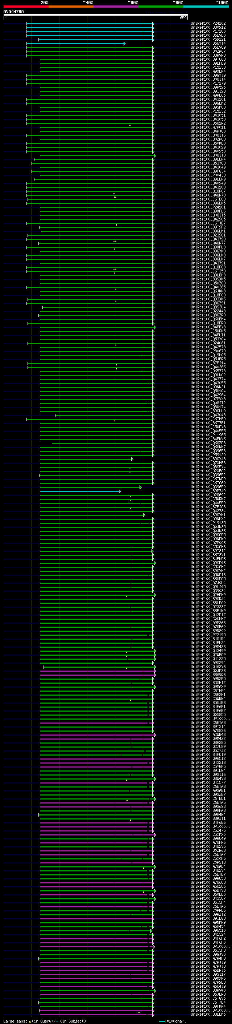
Task: Select the green ~80% identity color bar
Action: coord(161,7)
